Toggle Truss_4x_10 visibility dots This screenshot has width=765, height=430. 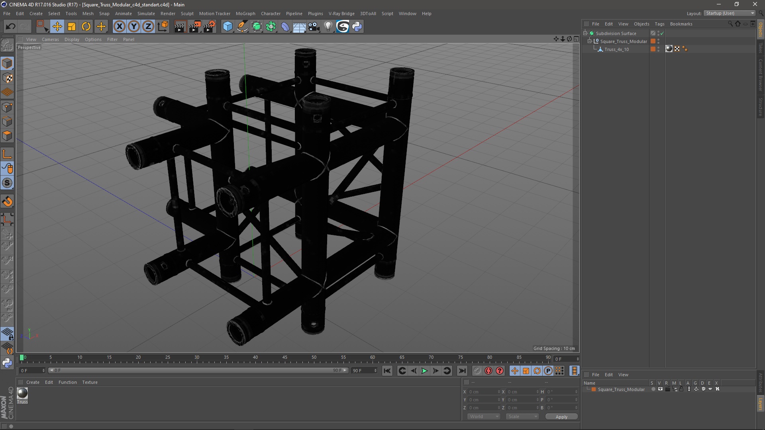[x=658, y=49]
